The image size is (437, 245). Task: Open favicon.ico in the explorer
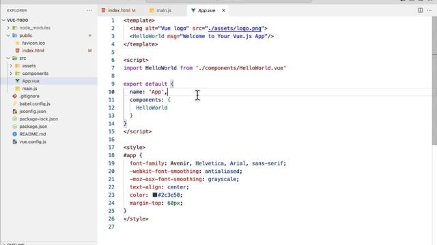click(x=33, y=43)
